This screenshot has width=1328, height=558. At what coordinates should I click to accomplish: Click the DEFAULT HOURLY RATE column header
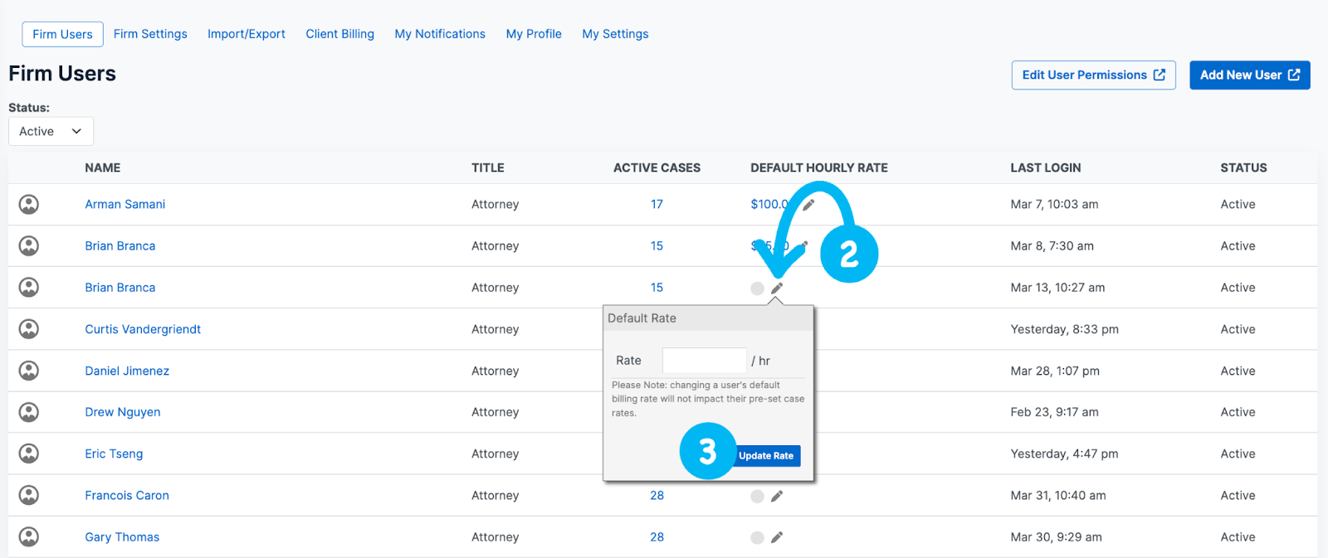[819, 167]
